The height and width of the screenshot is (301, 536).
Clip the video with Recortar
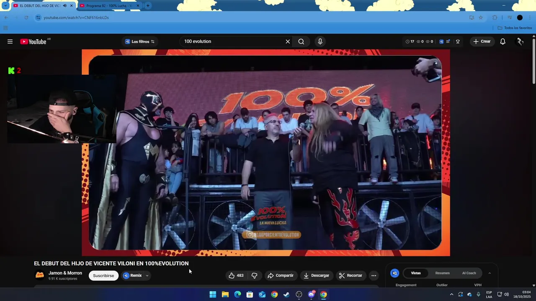[350, 275]
